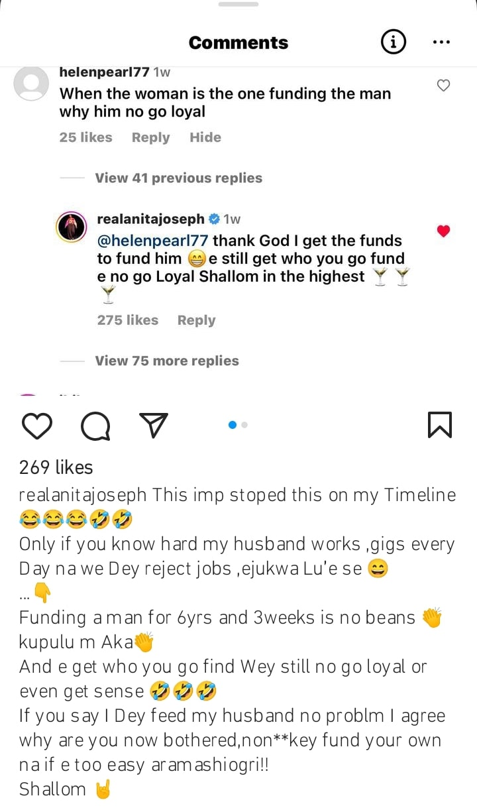The image size is (477, 808).
Task: Open the comments info icon
Action: click(393, 42)
